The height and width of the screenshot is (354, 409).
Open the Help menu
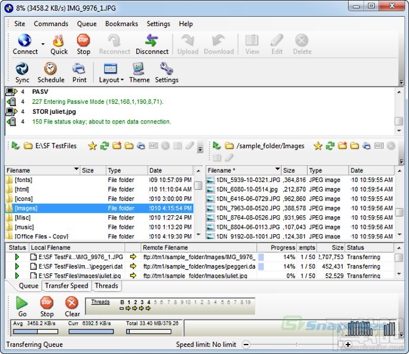pyautogui.click(x=186, y=24)
